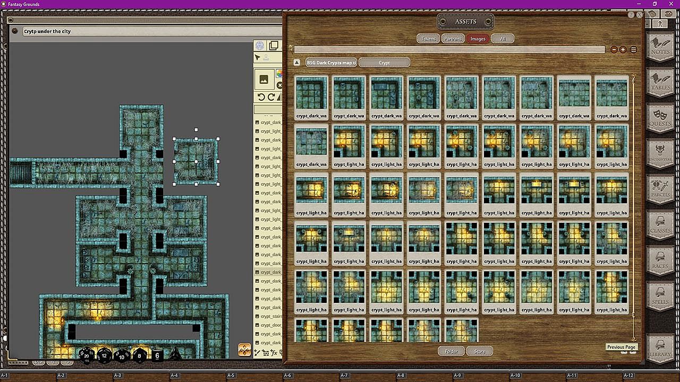Screen dimensions: 680x382
Task: Click the 'Crytp under the city' title field
Action: click(x=151, y=31)
